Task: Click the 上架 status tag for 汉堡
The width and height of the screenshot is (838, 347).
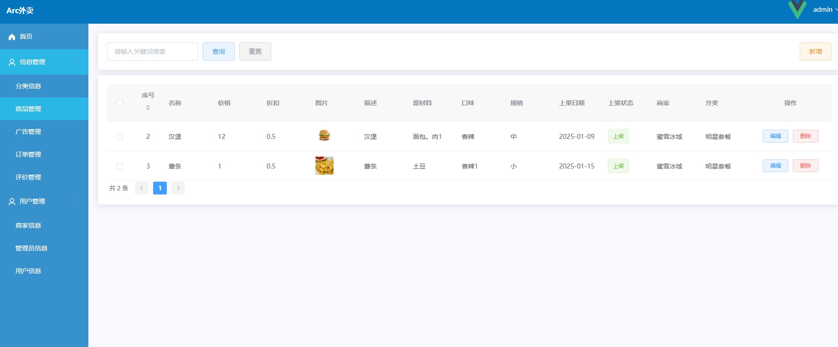Action: pyautogui.click(x=618, y=136)
